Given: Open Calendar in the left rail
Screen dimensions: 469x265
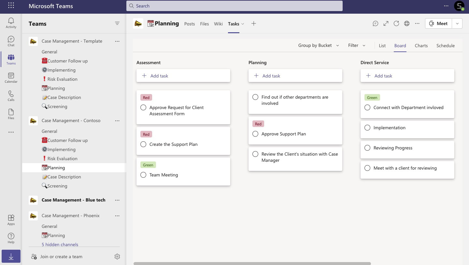Looking at the screenshot, I should click(x=11, y=77).
